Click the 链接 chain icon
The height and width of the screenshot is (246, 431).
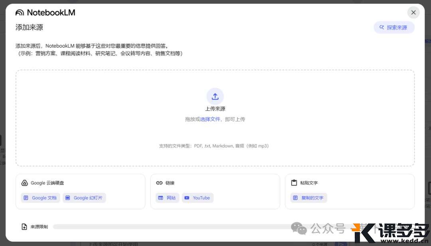159,183
